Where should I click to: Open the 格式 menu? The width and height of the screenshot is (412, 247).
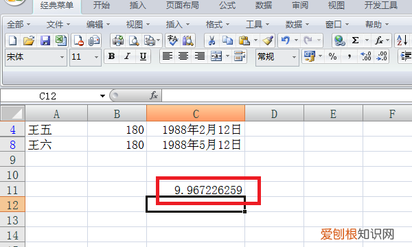tap(218, 25)
